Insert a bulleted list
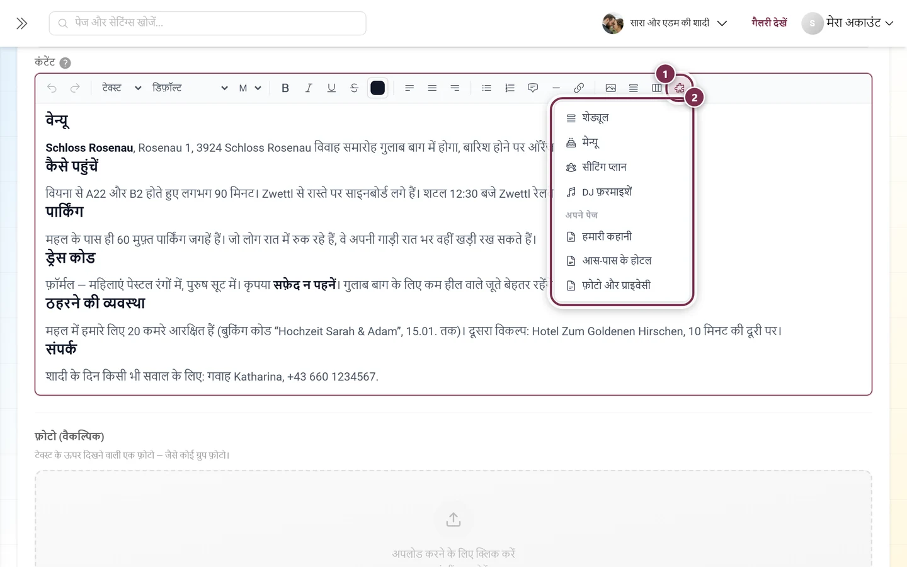The width and height of the screenshot is (907, 567). pos(487,88)
